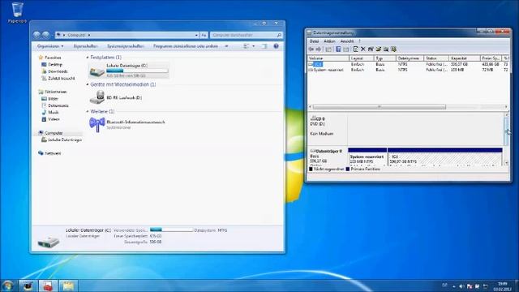Change the Explorer view icon
The image size is (519, 292).
coord(247,46)
